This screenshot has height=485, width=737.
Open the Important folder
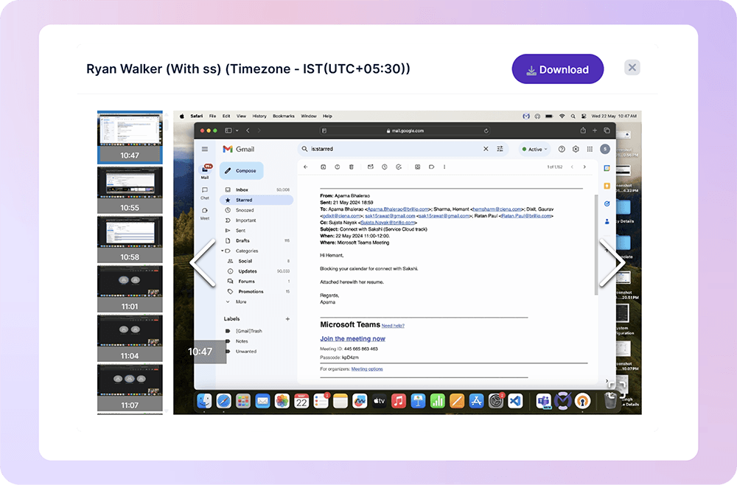[x=256, y=220]
